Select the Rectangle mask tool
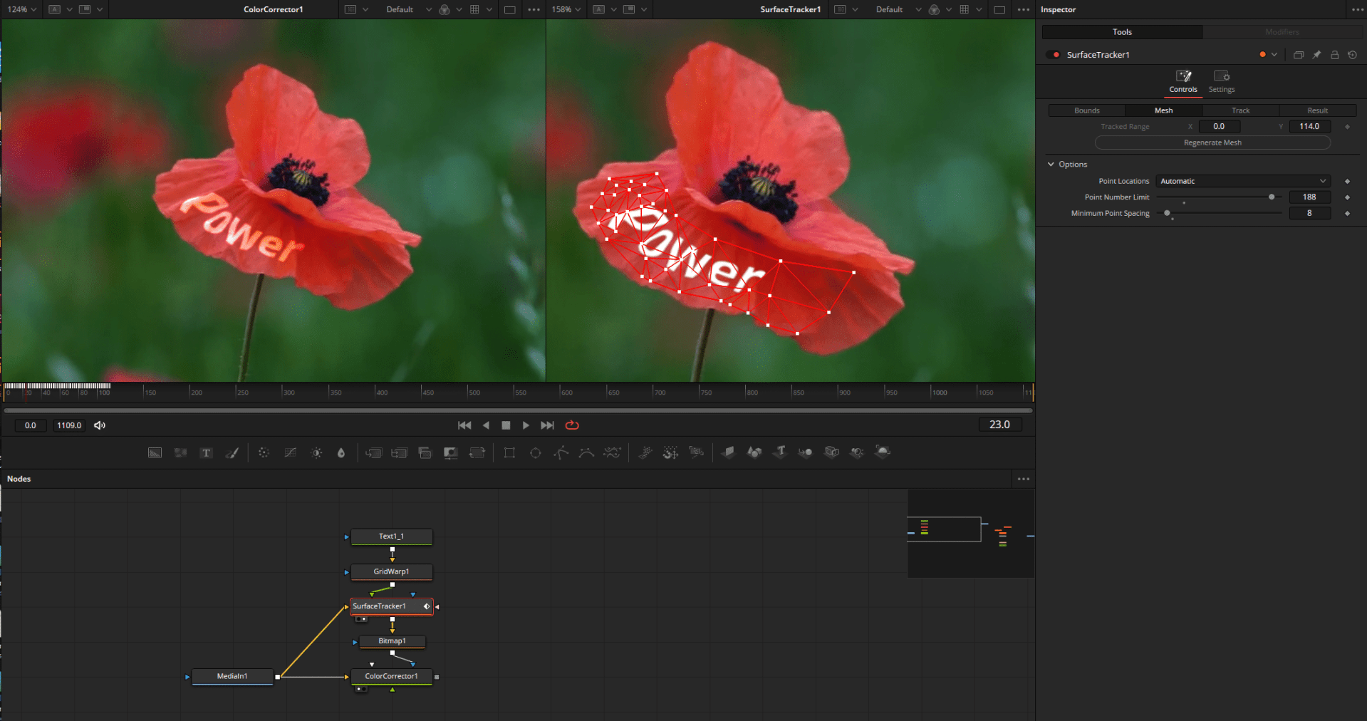 [x=509, y=452]
